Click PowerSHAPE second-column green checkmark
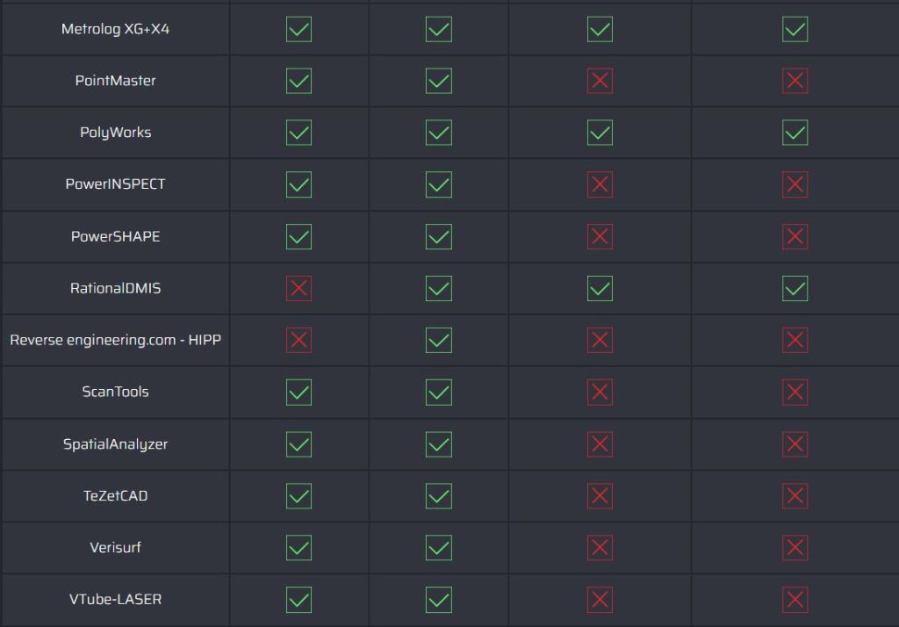Image resolution: width=899 pixels, height=627 pixels. tap(439, 236)
